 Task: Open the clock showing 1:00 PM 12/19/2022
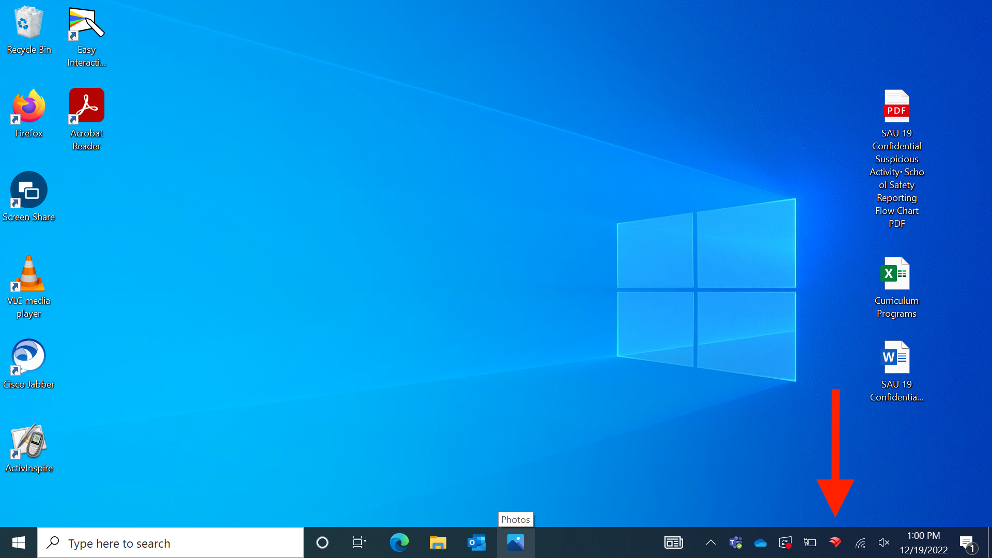coord(924,542)
